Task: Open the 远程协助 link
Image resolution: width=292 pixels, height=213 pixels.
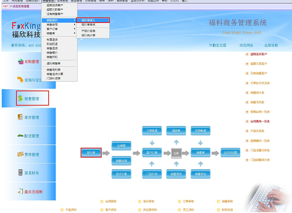Action: point(271,45)
